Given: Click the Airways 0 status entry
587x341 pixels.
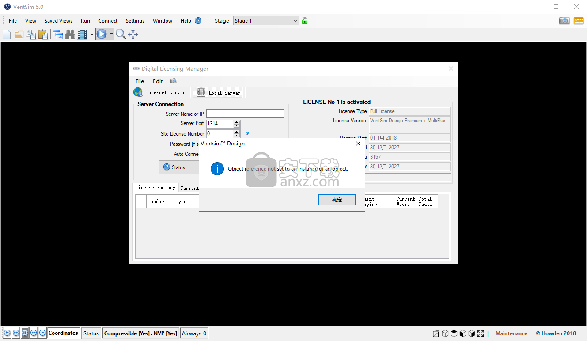Looking at the screenshot, I should [194, 333].
